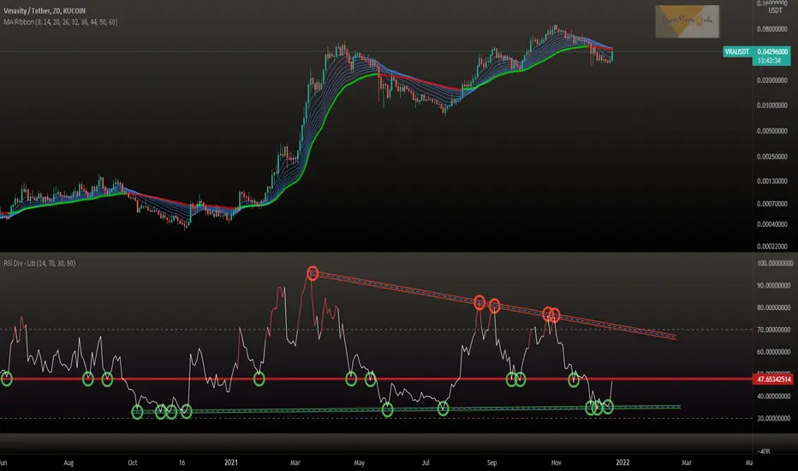The image size is (798, 471).
Task: Click the Oct label on the time axis
Action: pyautogui.click(x=133, y=462)
